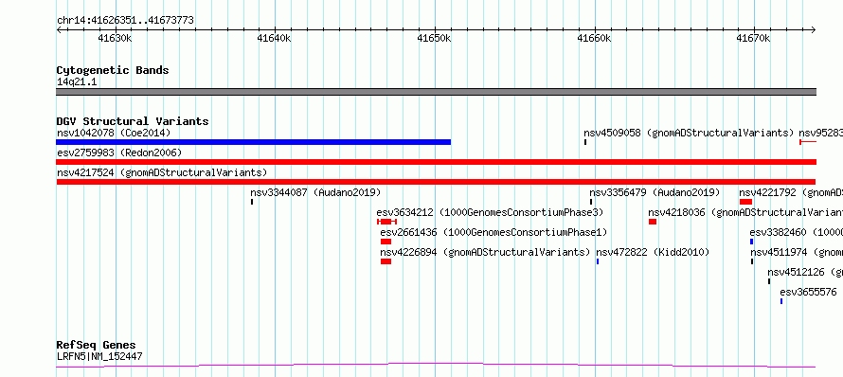Open nsv4226894 (gnomADStructuralVariants) label
This screenshot has height=377, width=843.
tap(485, 252)
